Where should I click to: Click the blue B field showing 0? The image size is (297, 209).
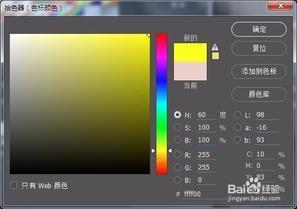[207, 180]
